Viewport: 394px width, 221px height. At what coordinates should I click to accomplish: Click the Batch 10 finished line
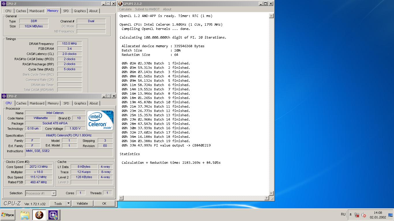pyautogui.click(x=156, y=102)
